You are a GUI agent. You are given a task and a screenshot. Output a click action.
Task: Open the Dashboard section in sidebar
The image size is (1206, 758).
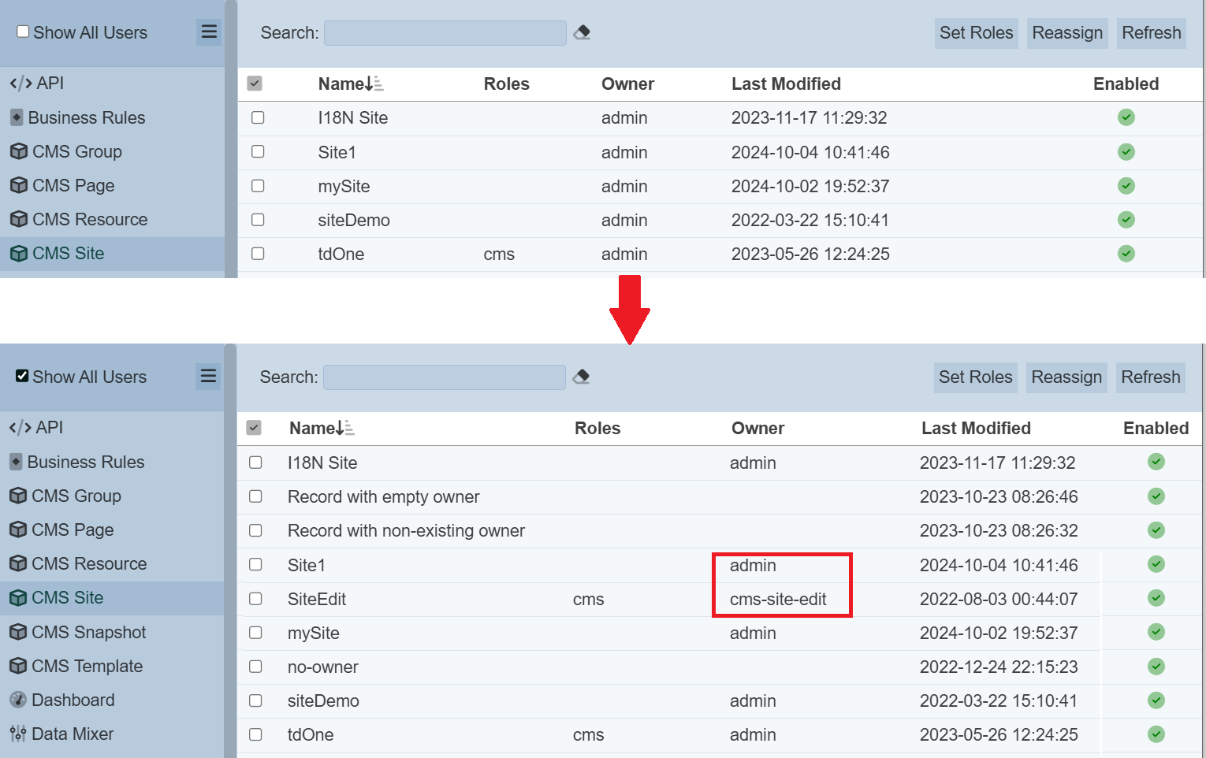tap(73, 700)
